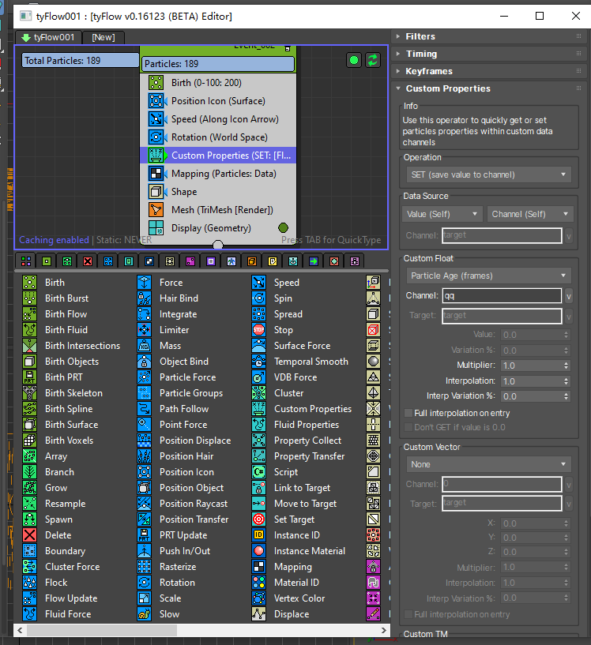Enable Full interpolation on entry in Custom Float
Image resolution: width=591 pixels, height=645 pixels.
point(408,413)
